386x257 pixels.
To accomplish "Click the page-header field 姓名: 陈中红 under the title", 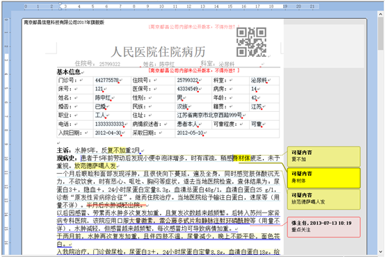I will (x=159, y=64).
